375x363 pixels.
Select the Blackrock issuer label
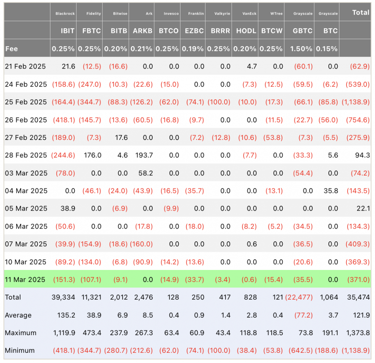click(65, 14)
